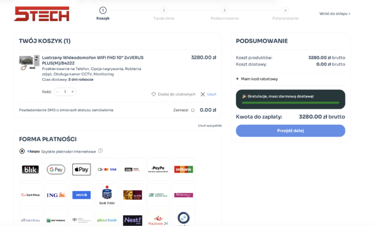The width and height of the screenshot is (375, 226).
Task: Go to step 3 Podsumowanie
Action: [x=225, y=14]
